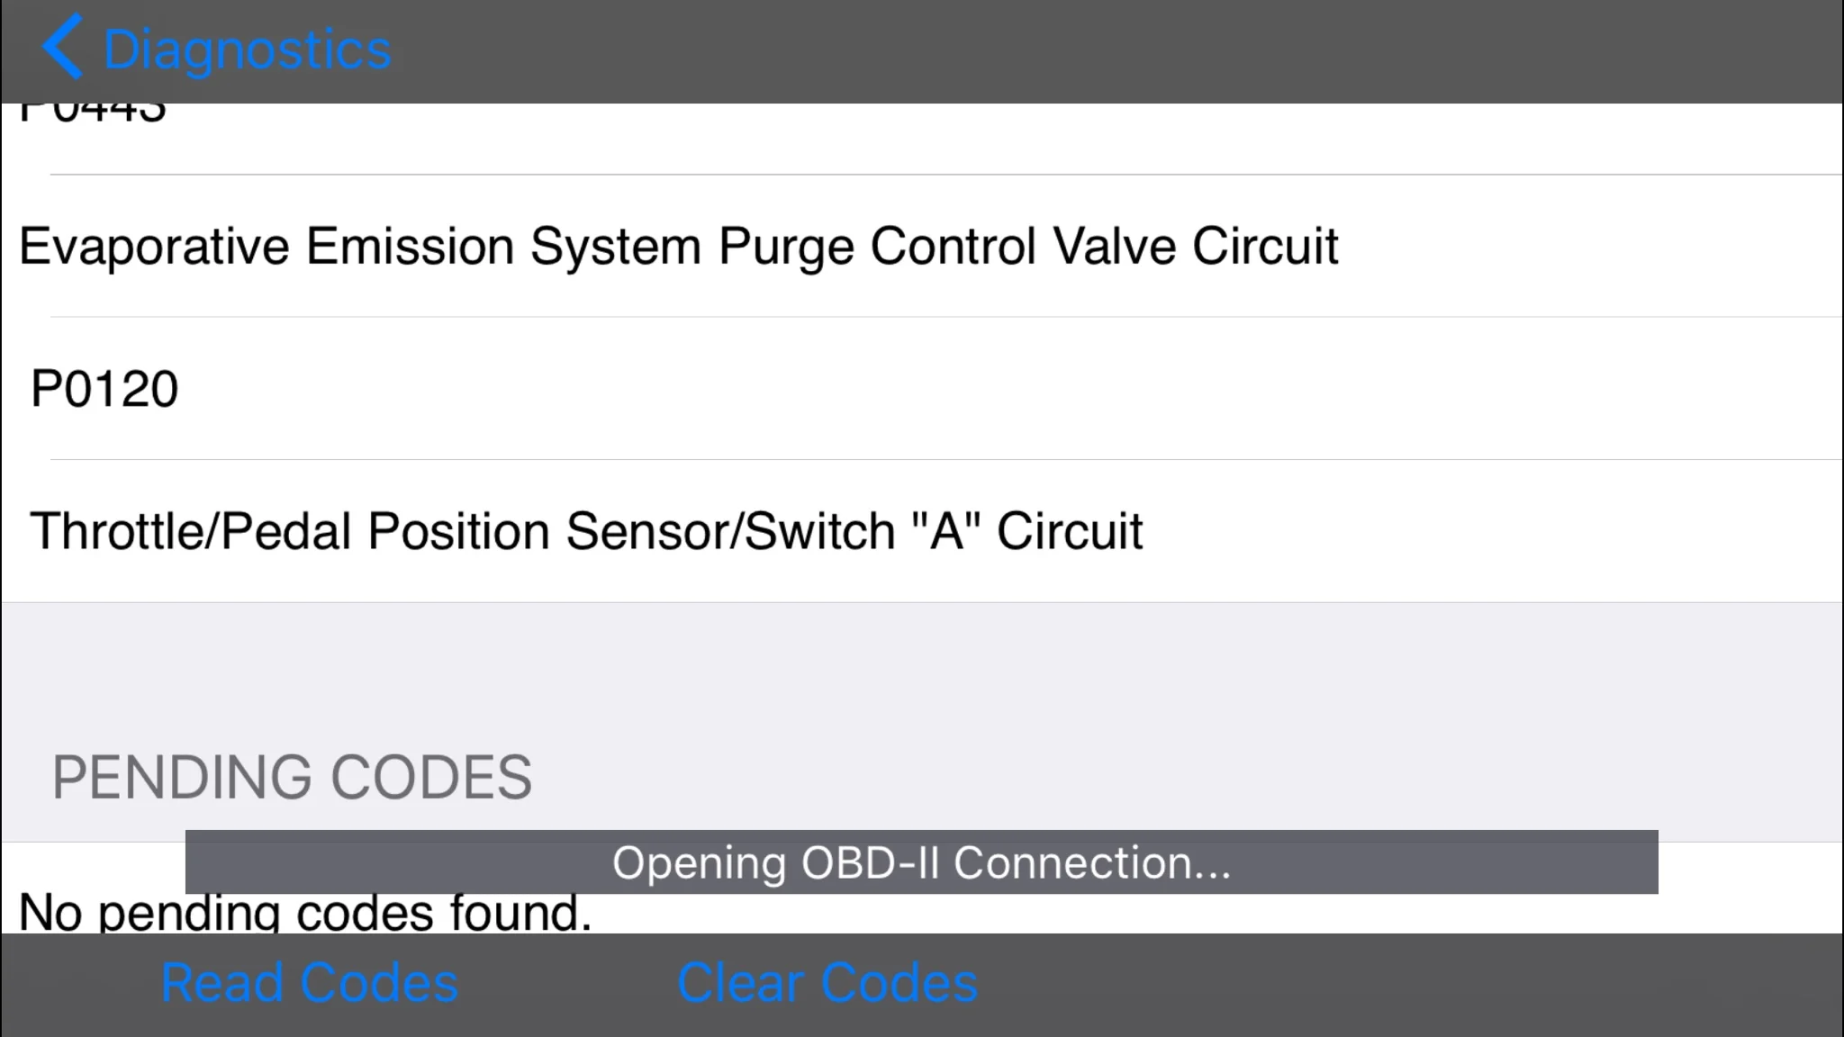Click empty toolbar space right of Clear Codes
Screen dimensions: 1844x1037
pyautogui.click(x=1405, y=985)
